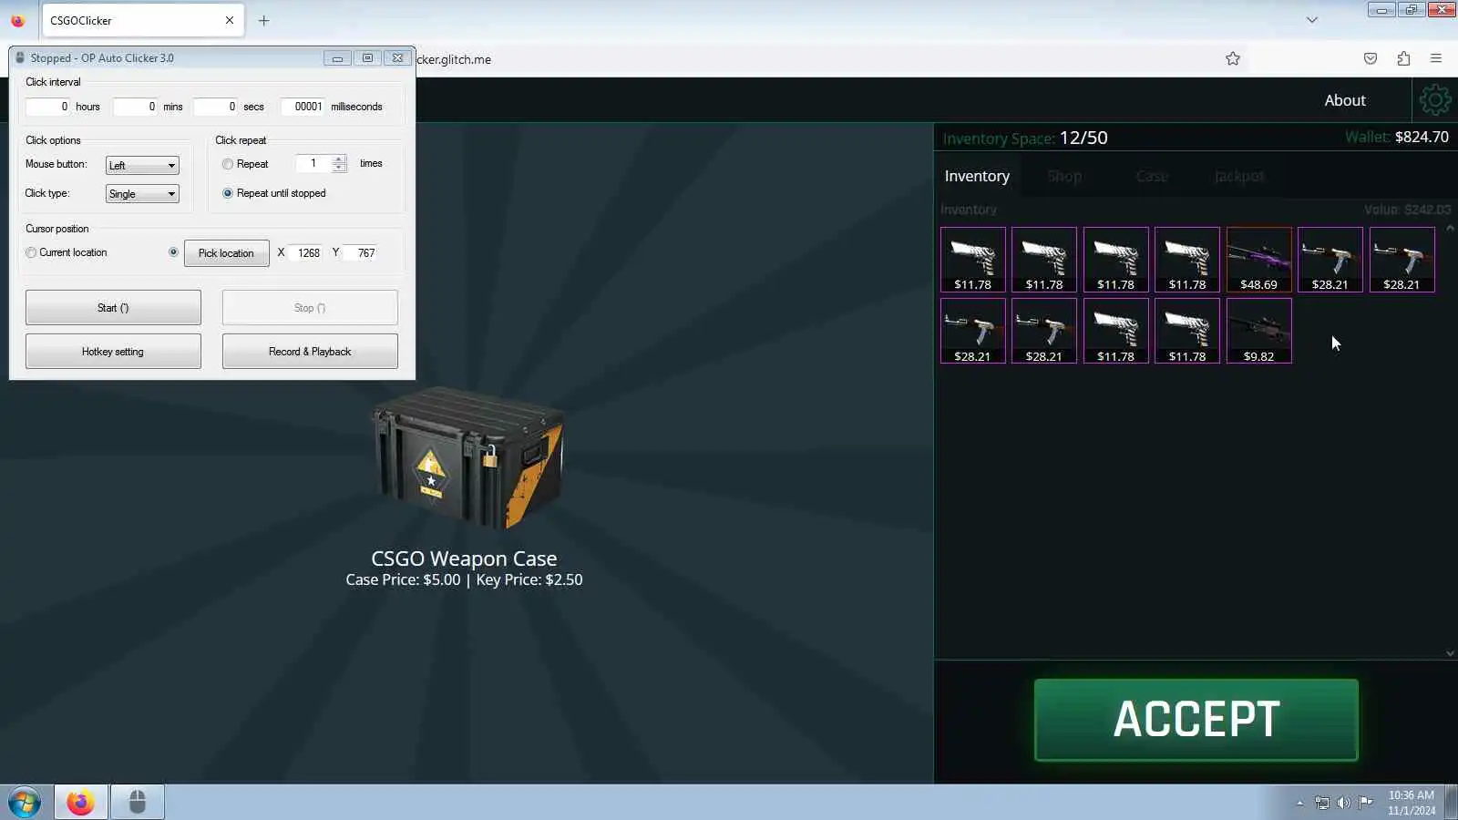This screenshot has height=820, width=1458.
Task: Switch to the Case tab
Action: click(1152, 176)
